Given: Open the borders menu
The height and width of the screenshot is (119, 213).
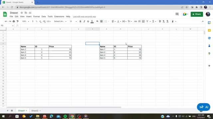Looking at the screenshot, I should coord(101,21).
